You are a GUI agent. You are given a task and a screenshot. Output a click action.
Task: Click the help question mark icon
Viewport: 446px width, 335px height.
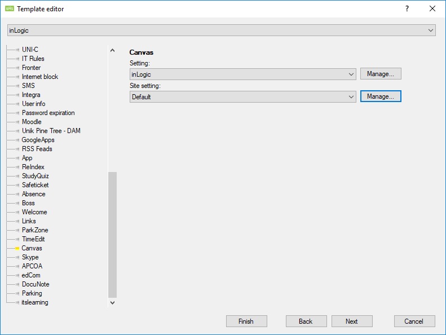click(407, 8)
